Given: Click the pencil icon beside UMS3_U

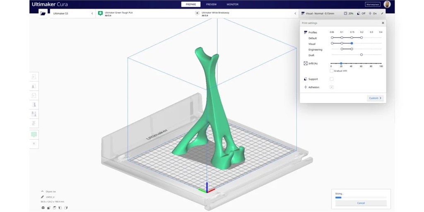Looking at the screenshot, I should (42, 197).
